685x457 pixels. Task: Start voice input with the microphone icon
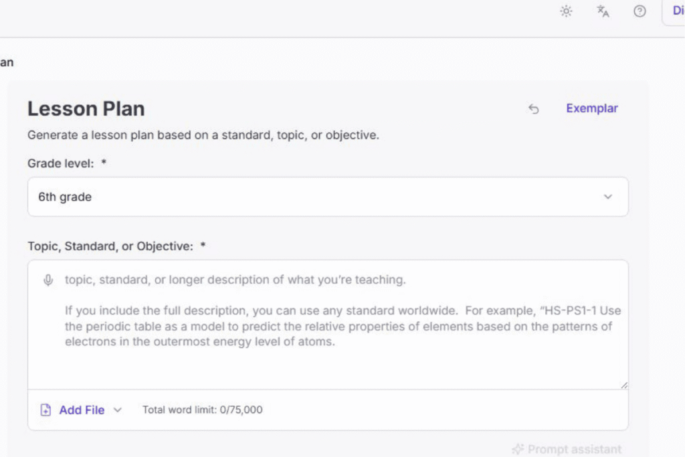click(x=47, y=280)
